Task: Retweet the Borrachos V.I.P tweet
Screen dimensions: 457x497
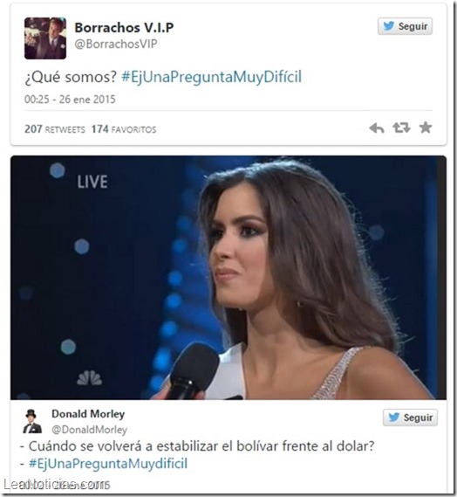Action: [401, 128]
